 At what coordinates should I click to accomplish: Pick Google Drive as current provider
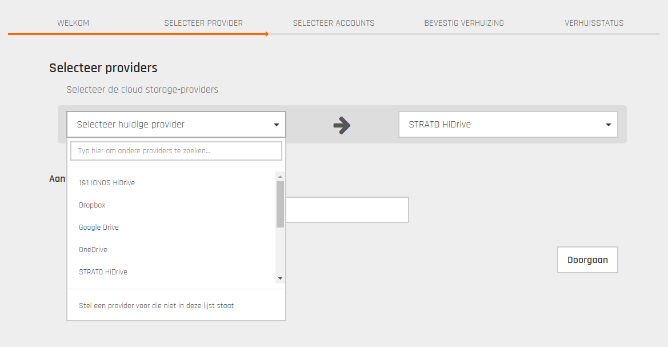(x=99, y=228)
